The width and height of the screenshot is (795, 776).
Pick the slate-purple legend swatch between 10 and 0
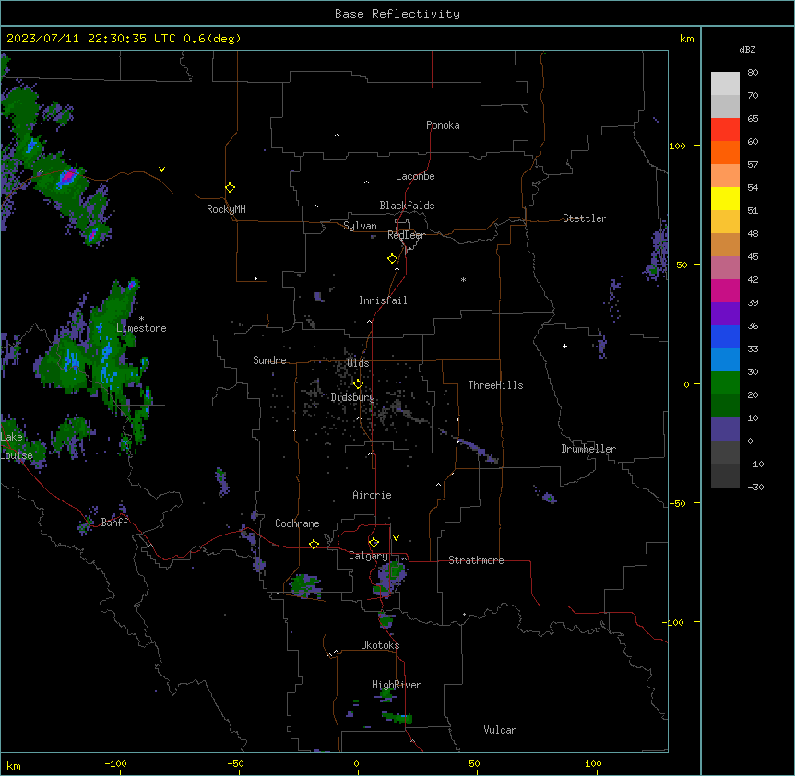click(x=725, y=429)
